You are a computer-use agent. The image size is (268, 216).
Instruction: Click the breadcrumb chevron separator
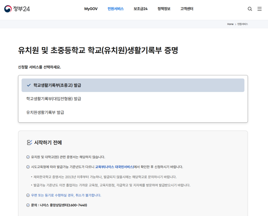(x=236, y=24)
